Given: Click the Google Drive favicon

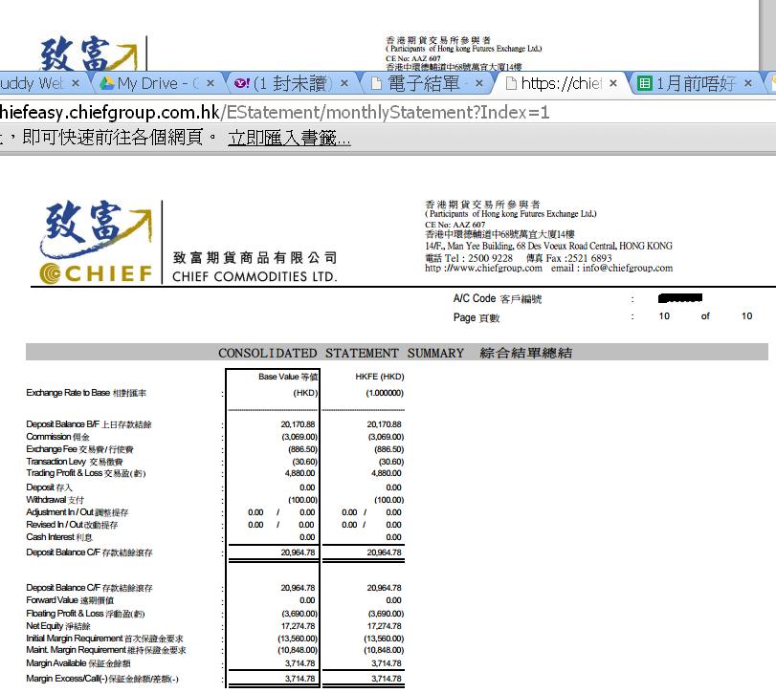Looking at the screenshot, I should (x=106, y=83).
